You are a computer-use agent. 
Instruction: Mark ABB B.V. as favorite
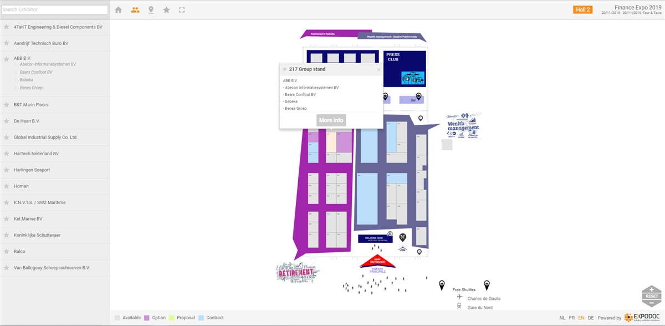tap(7, 58)
